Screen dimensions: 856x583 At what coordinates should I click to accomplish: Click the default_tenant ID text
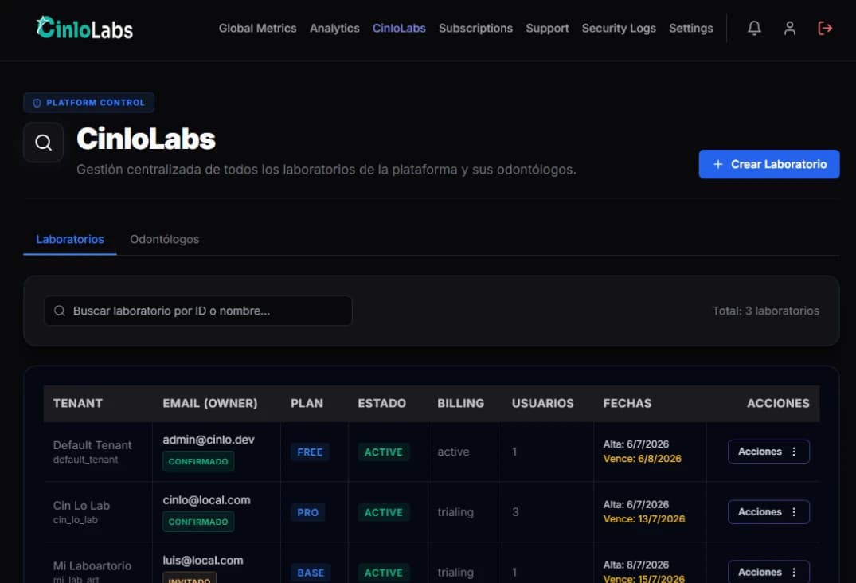(x=86, y=460)
